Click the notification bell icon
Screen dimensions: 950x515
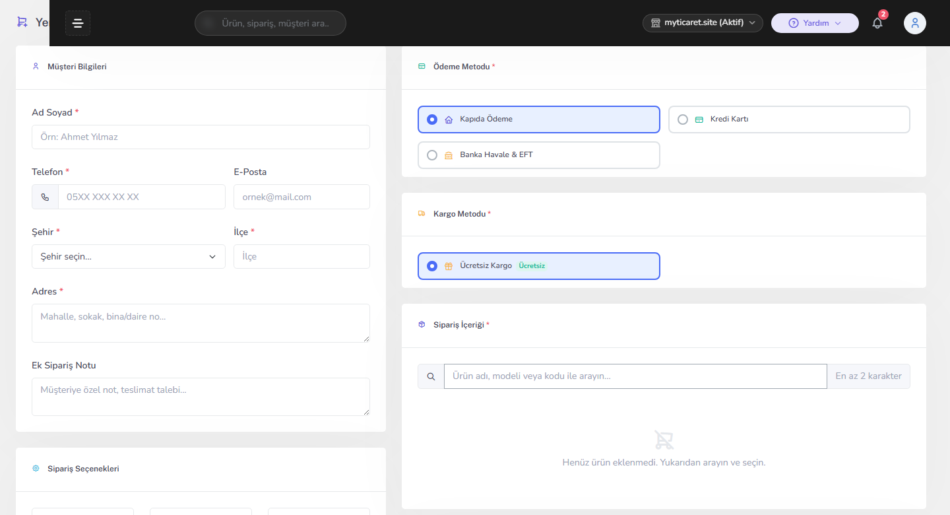(x=877, y=23)
